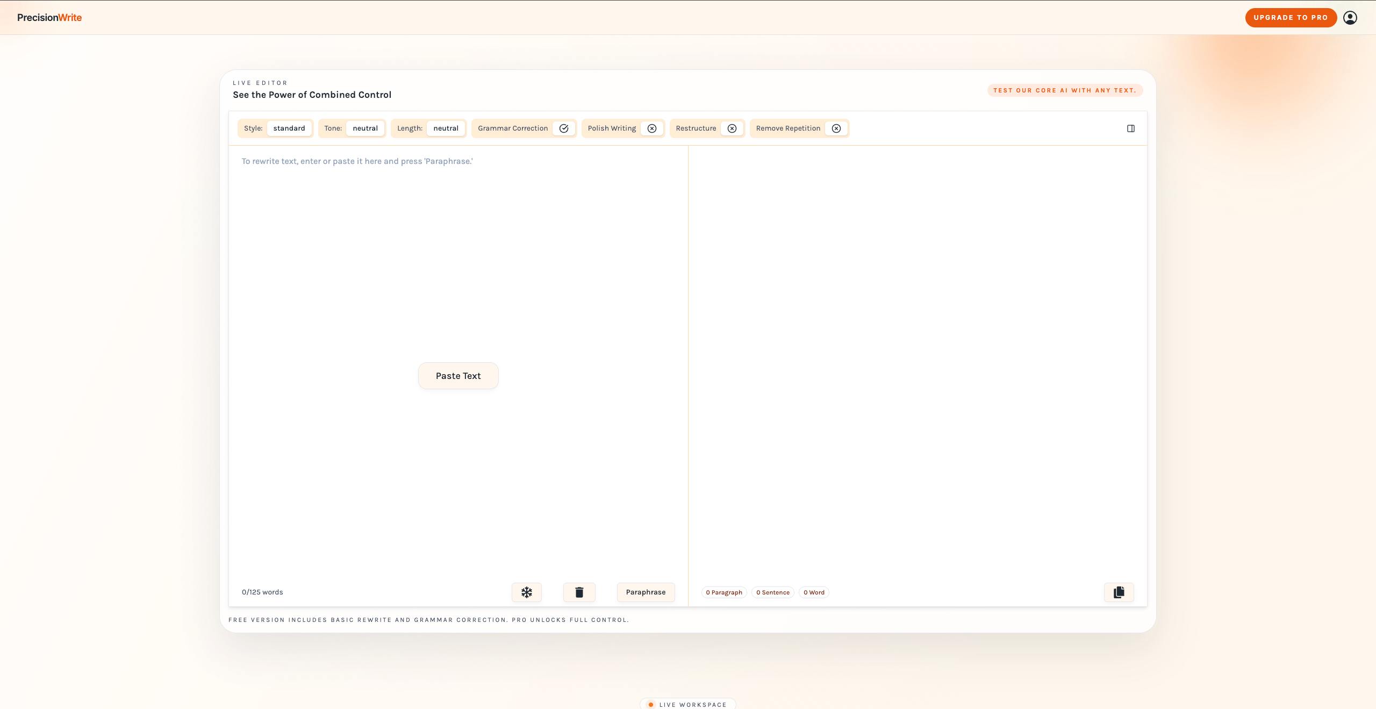Open the Length dropdown

point(446,128)
